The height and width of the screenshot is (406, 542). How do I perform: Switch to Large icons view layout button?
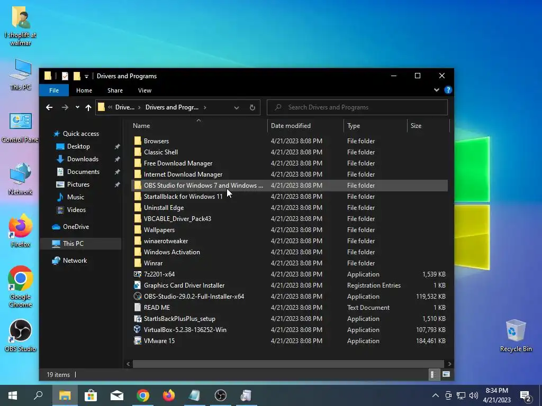(446, 374)
